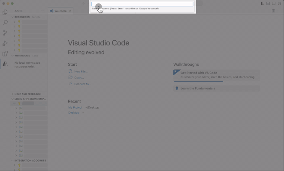This screenshot has height=171, width=284.
Task: Focus the definition name input box
Action: pos(142,4)
